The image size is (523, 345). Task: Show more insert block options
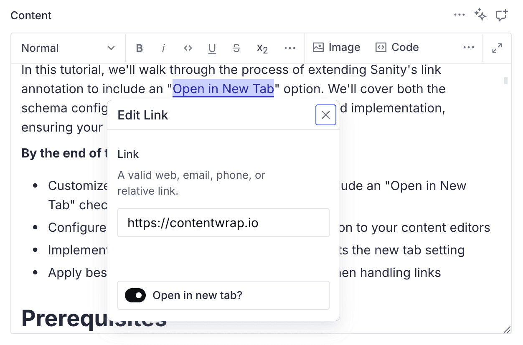468,47
